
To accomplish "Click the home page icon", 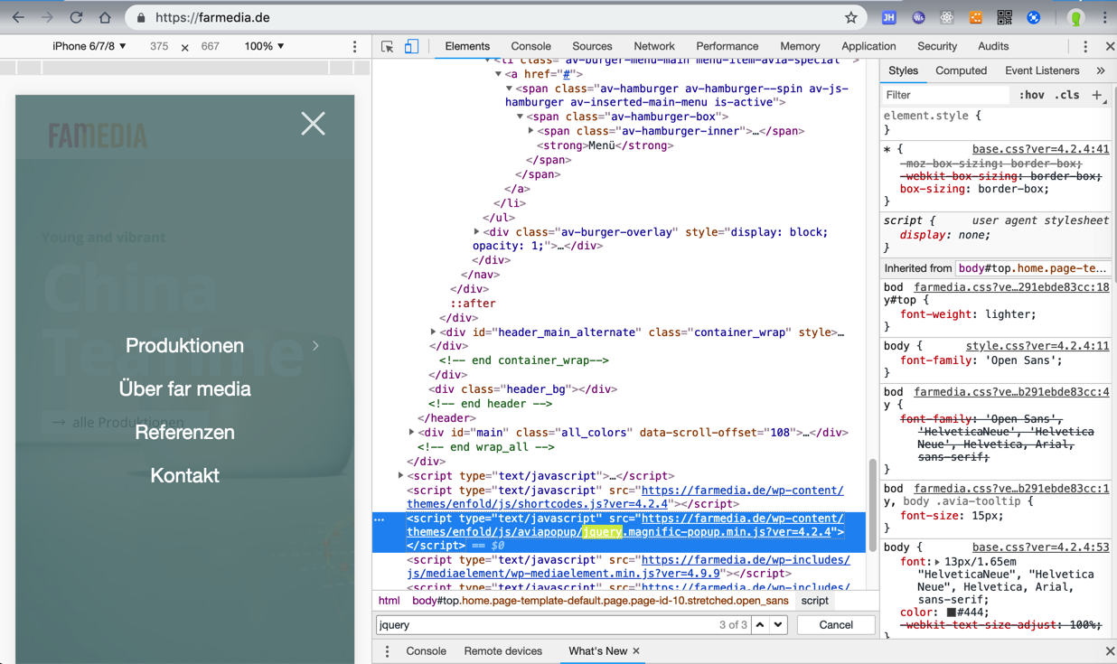I will tap(105, 17).
